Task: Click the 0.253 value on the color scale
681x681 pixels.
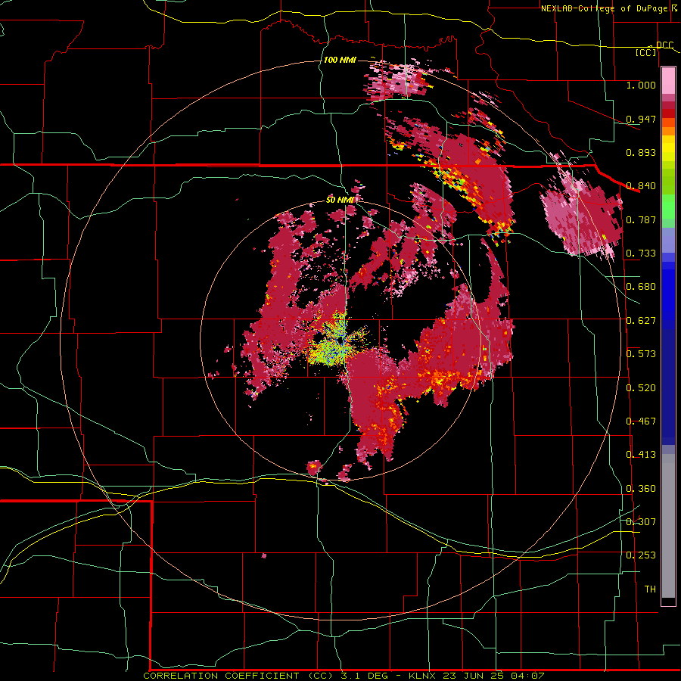Action: point(641,555)
